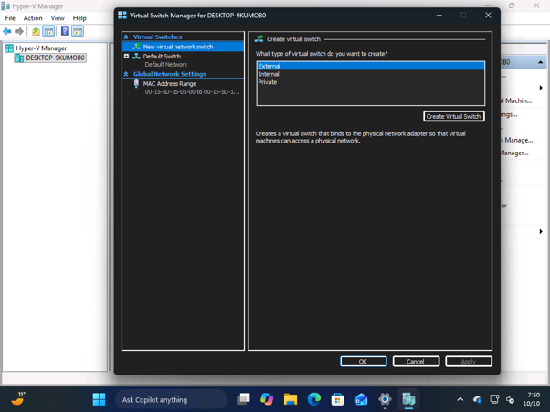This screenshot has height=412, width=550.
Task: Select DESKTOP-9KUMOB0 server in console tree
Action: pyautogui.click(x=50, y=58)
